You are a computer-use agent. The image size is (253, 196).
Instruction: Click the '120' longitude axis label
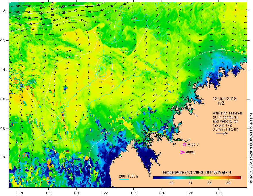pos(48,193)
